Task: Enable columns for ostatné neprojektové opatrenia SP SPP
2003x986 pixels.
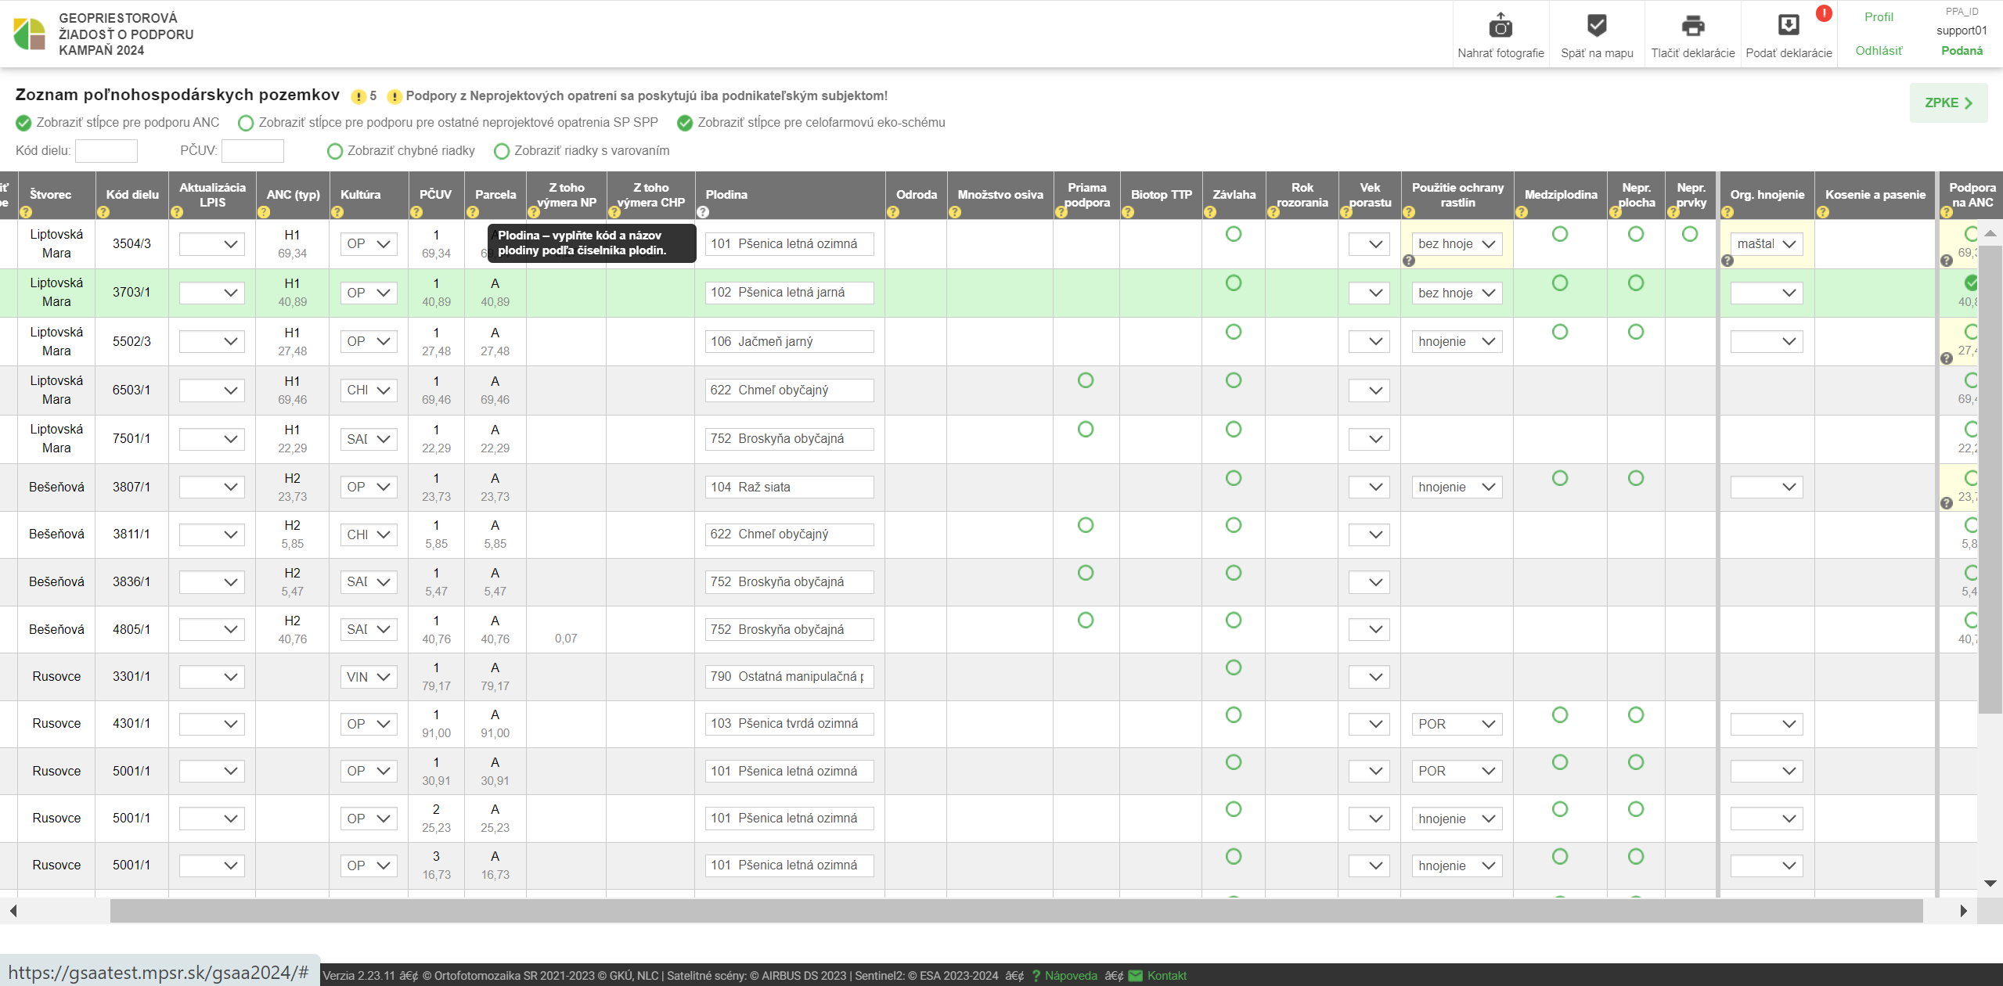Action: point(246,123)
